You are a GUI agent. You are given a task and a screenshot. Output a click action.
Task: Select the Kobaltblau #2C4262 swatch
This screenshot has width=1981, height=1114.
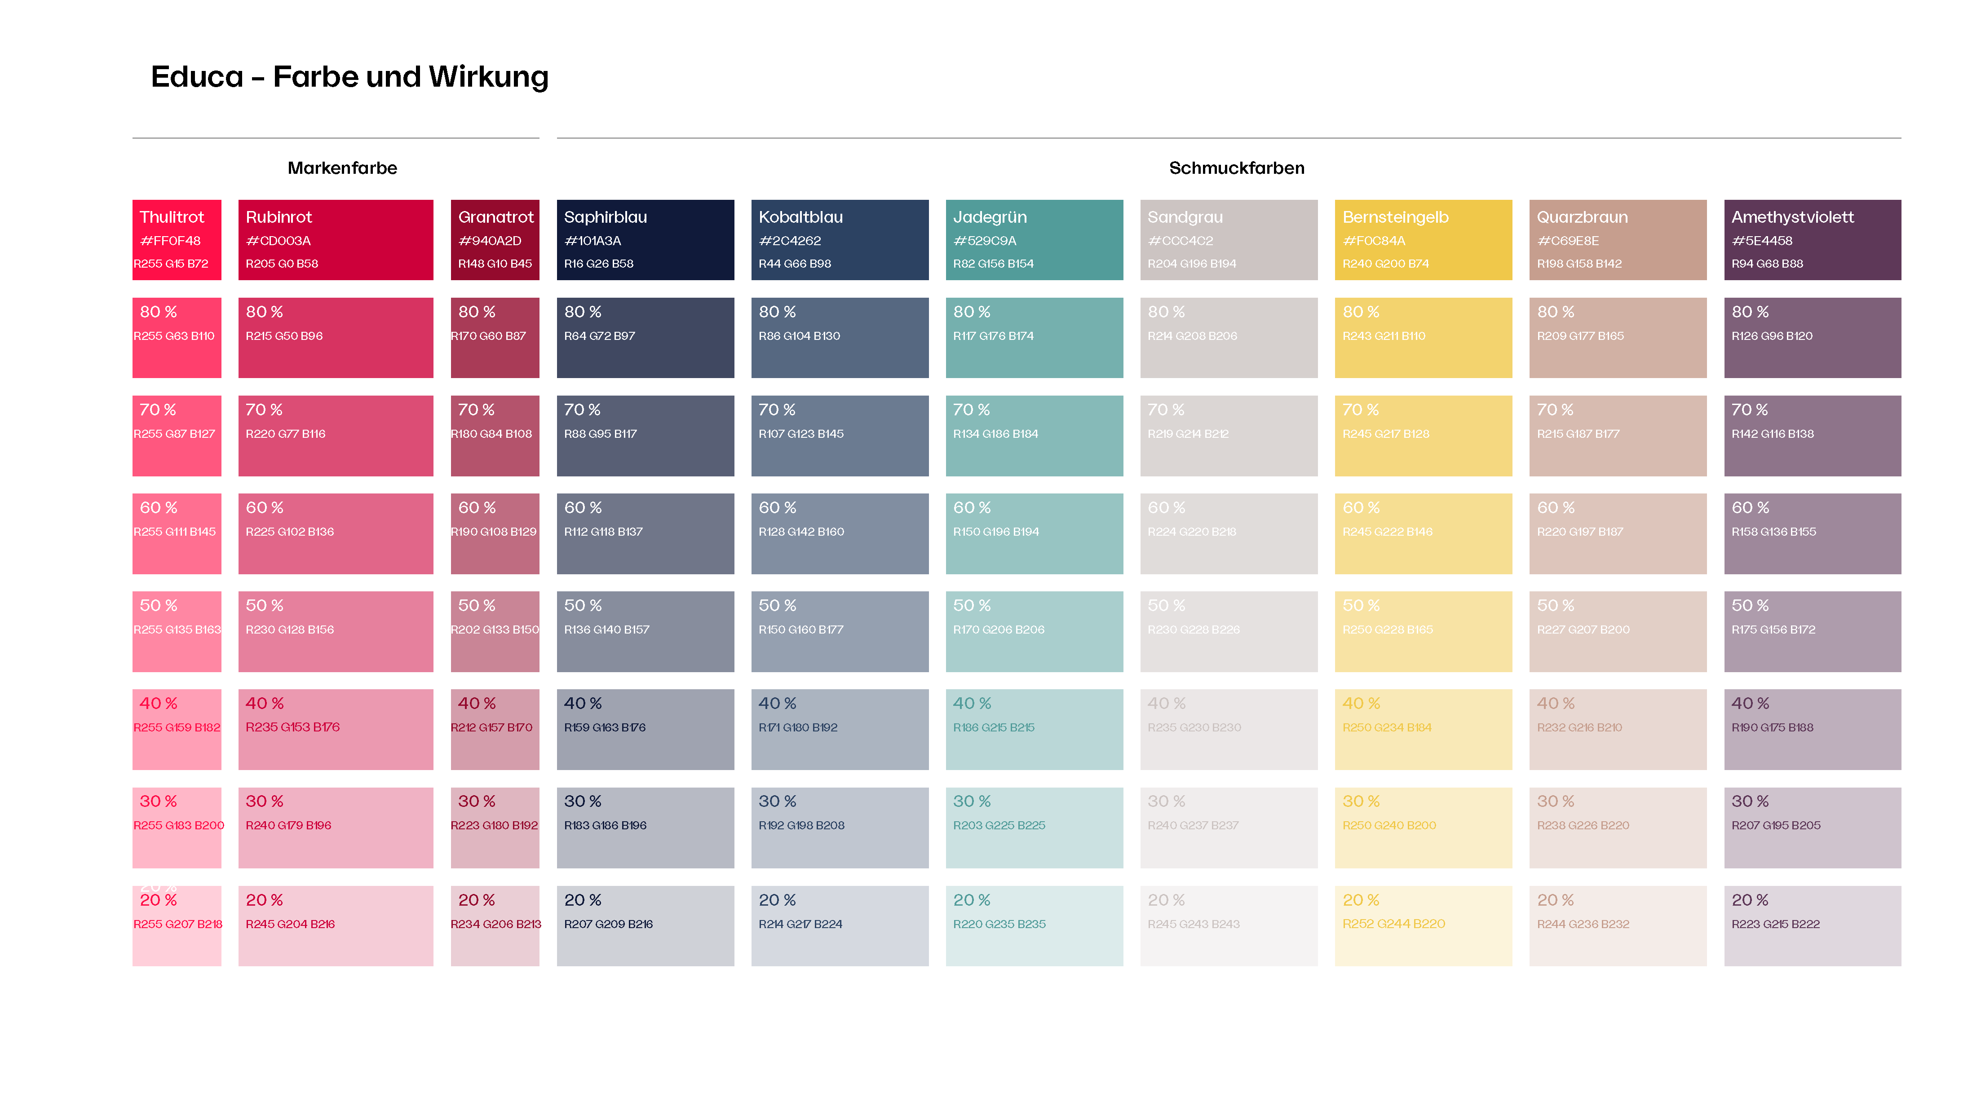point(839,240)
